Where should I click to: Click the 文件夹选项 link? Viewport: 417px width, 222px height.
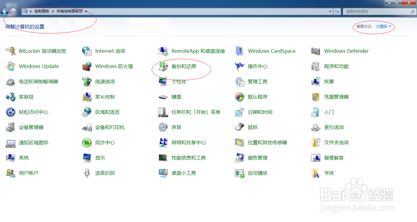(x=336, y=142)
